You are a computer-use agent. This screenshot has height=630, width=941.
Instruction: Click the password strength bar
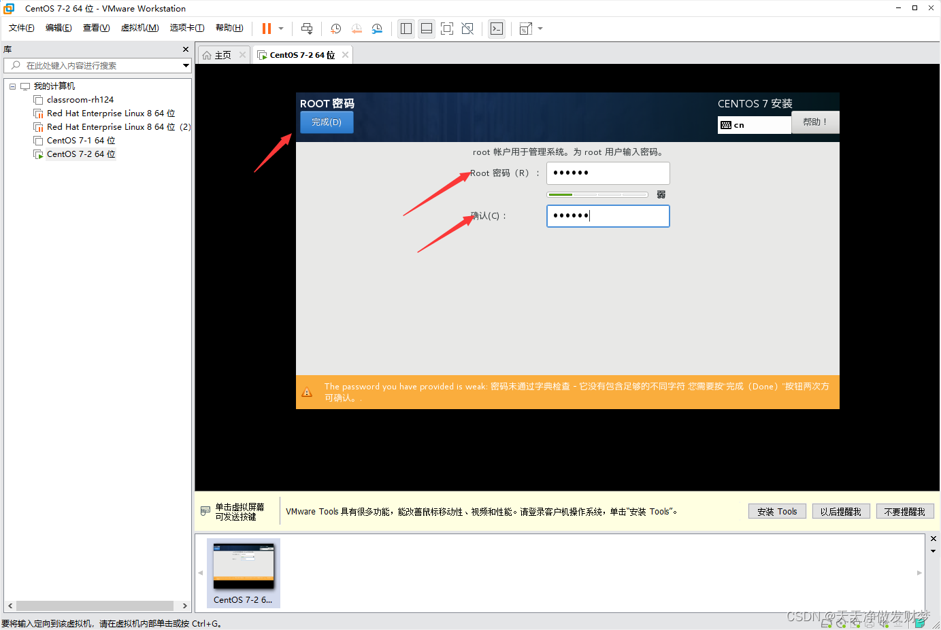(x=597, y=195)
